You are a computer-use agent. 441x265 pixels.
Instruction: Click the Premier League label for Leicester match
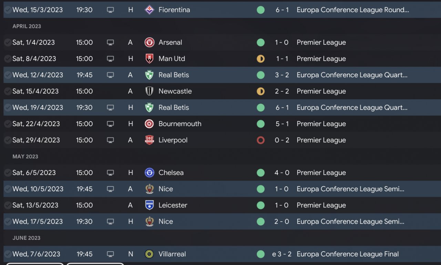(x=321, y=205)
